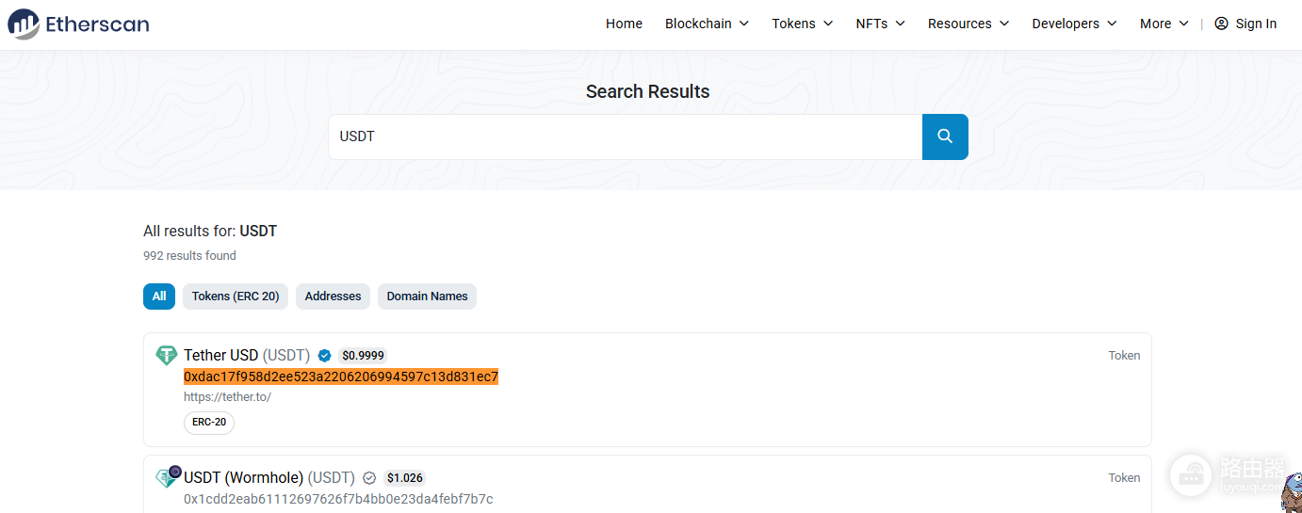The height and width of the screenshot is (513, 1302).
Task: Open the Tokens dropdown menu
Action: 803,24
